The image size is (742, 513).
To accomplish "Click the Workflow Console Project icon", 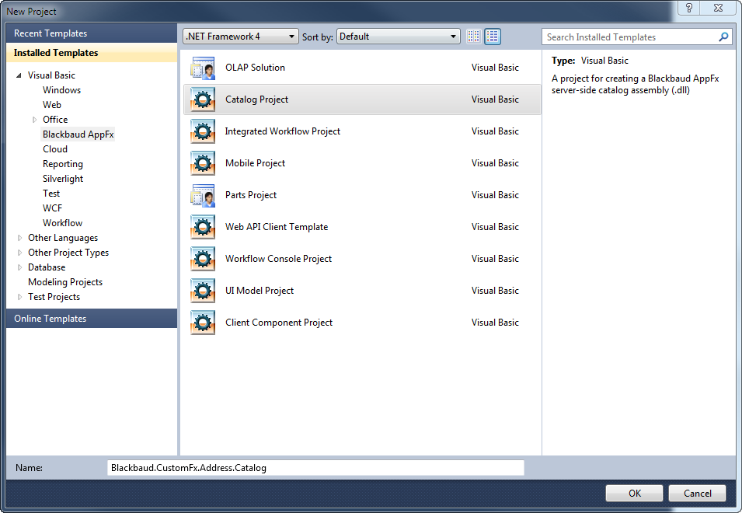I will (203, 259).
